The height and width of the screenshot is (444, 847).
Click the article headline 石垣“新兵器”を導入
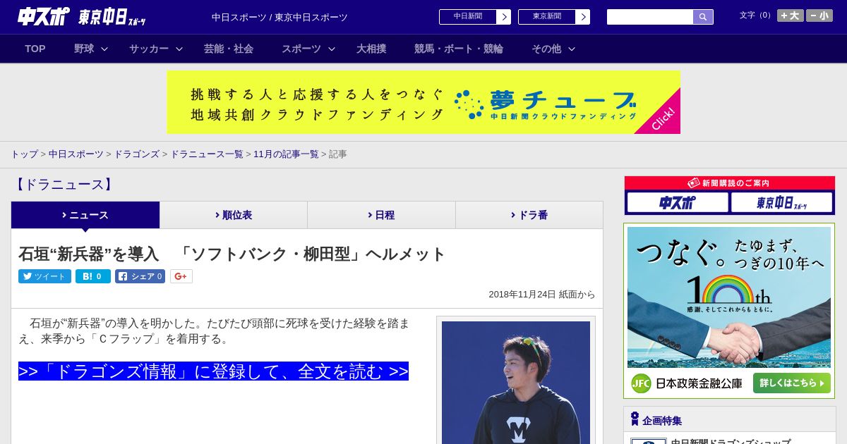point(232,254)
